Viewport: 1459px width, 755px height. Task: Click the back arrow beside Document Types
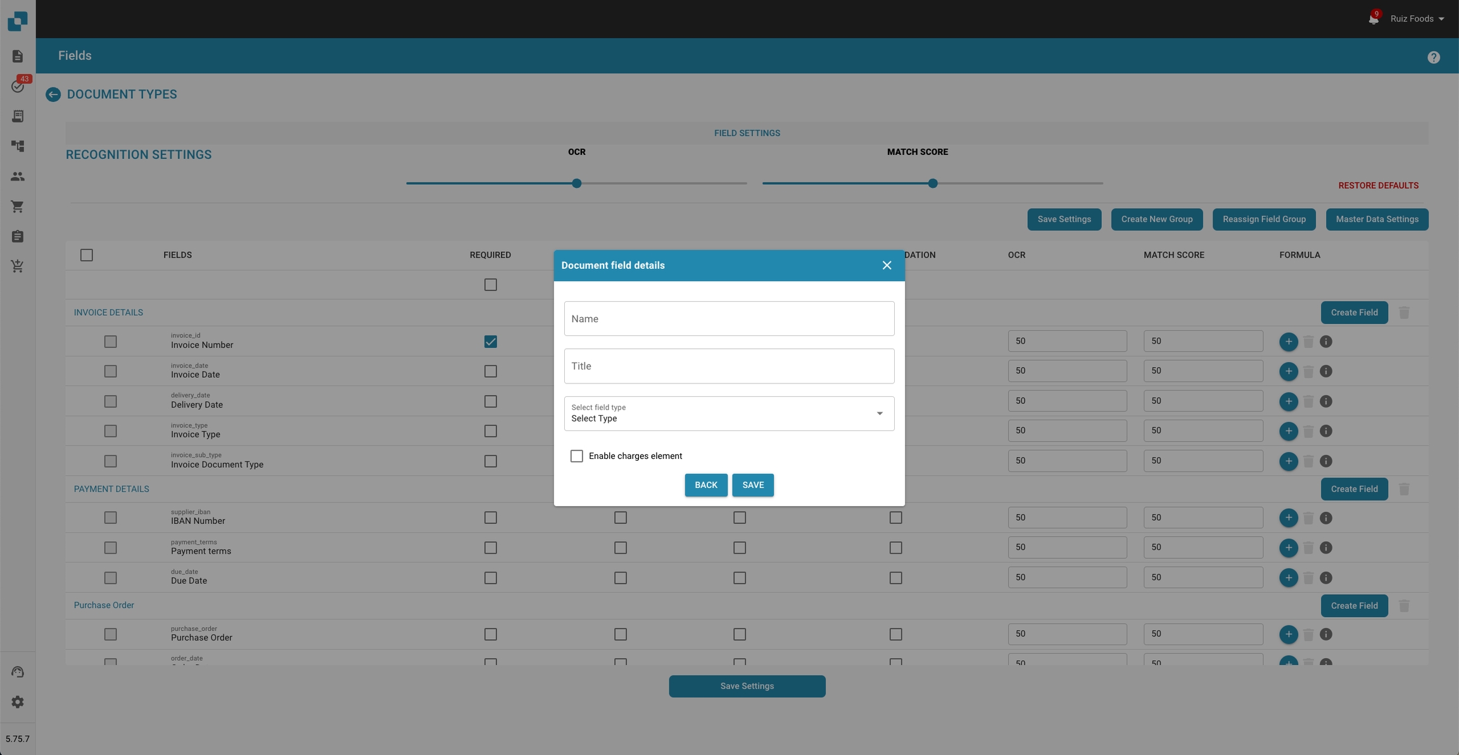coord(53,94)
